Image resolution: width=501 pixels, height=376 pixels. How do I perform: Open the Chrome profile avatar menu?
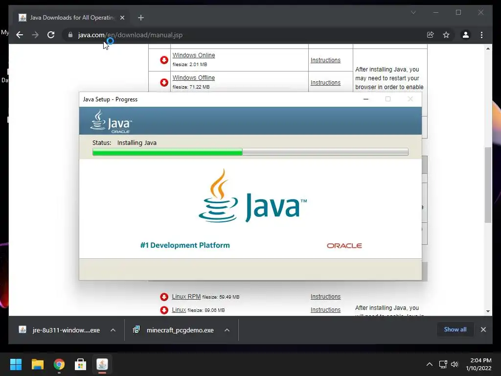click(x=466, y=35)
